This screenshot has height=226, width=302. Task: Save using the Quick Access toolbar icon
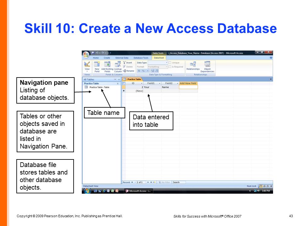pos(93,53)
